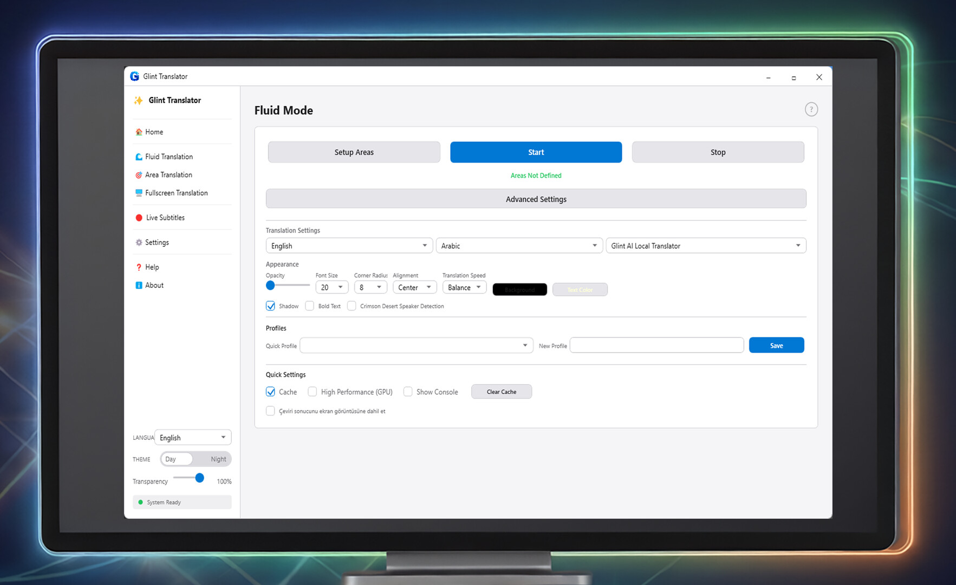956x585 pixels.
Task: Enable the Bold Text checkbox
Action: (x=309, y=306)
